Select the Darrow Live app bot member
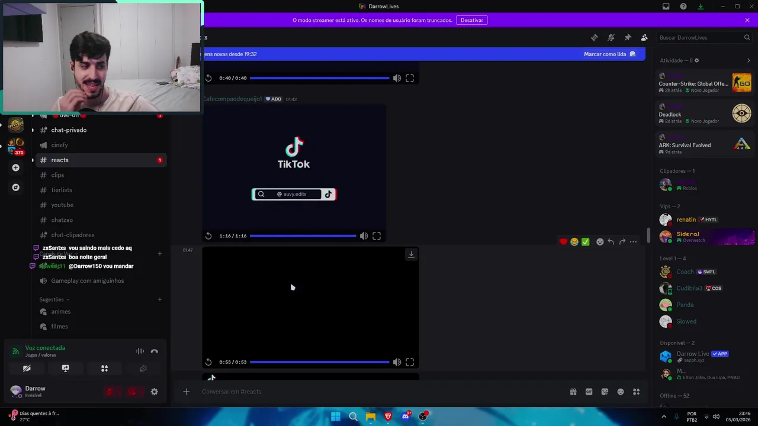The width and height of the screenshot is (758, 426). click(705, 357)
